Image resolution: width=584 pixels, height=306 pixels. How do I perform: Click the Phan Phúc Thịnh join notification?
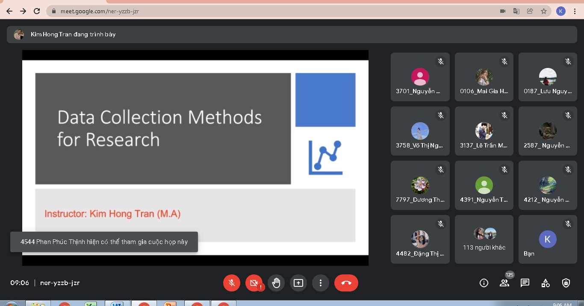click(x=104, y=242)
